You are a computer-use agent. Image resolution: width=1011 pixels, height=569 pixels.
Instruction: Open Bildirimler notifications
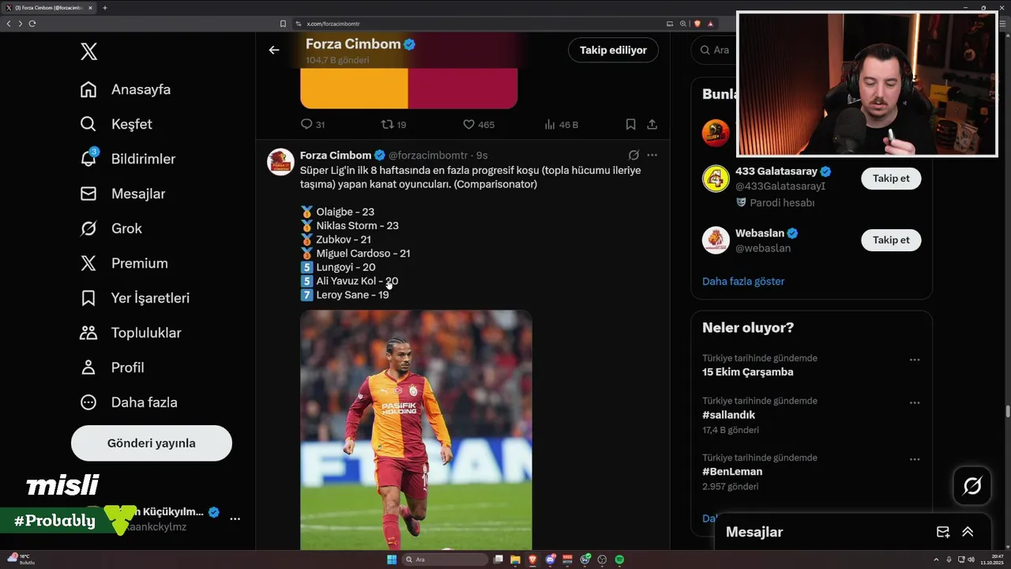coord(127,159)
